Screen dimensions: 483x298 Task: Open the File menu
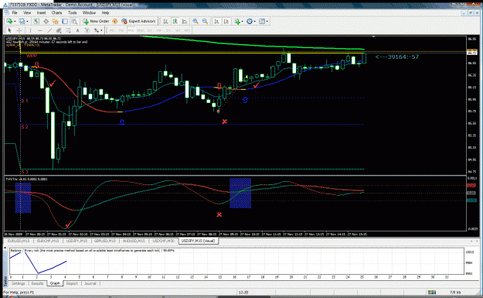point(15,12)
